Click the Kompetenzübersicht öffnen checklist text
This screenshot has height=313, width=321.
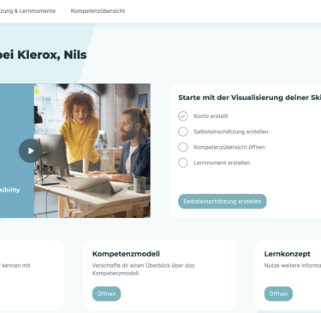229,147
